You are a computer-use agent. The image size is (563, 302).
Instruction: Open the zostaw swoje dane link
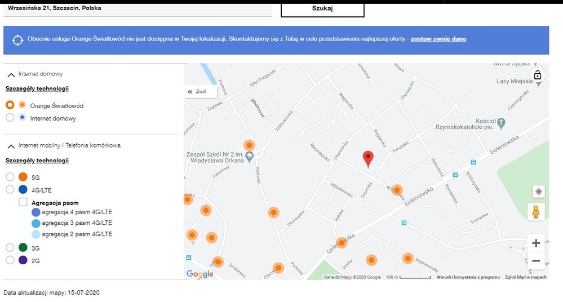[x=438, y=39]
